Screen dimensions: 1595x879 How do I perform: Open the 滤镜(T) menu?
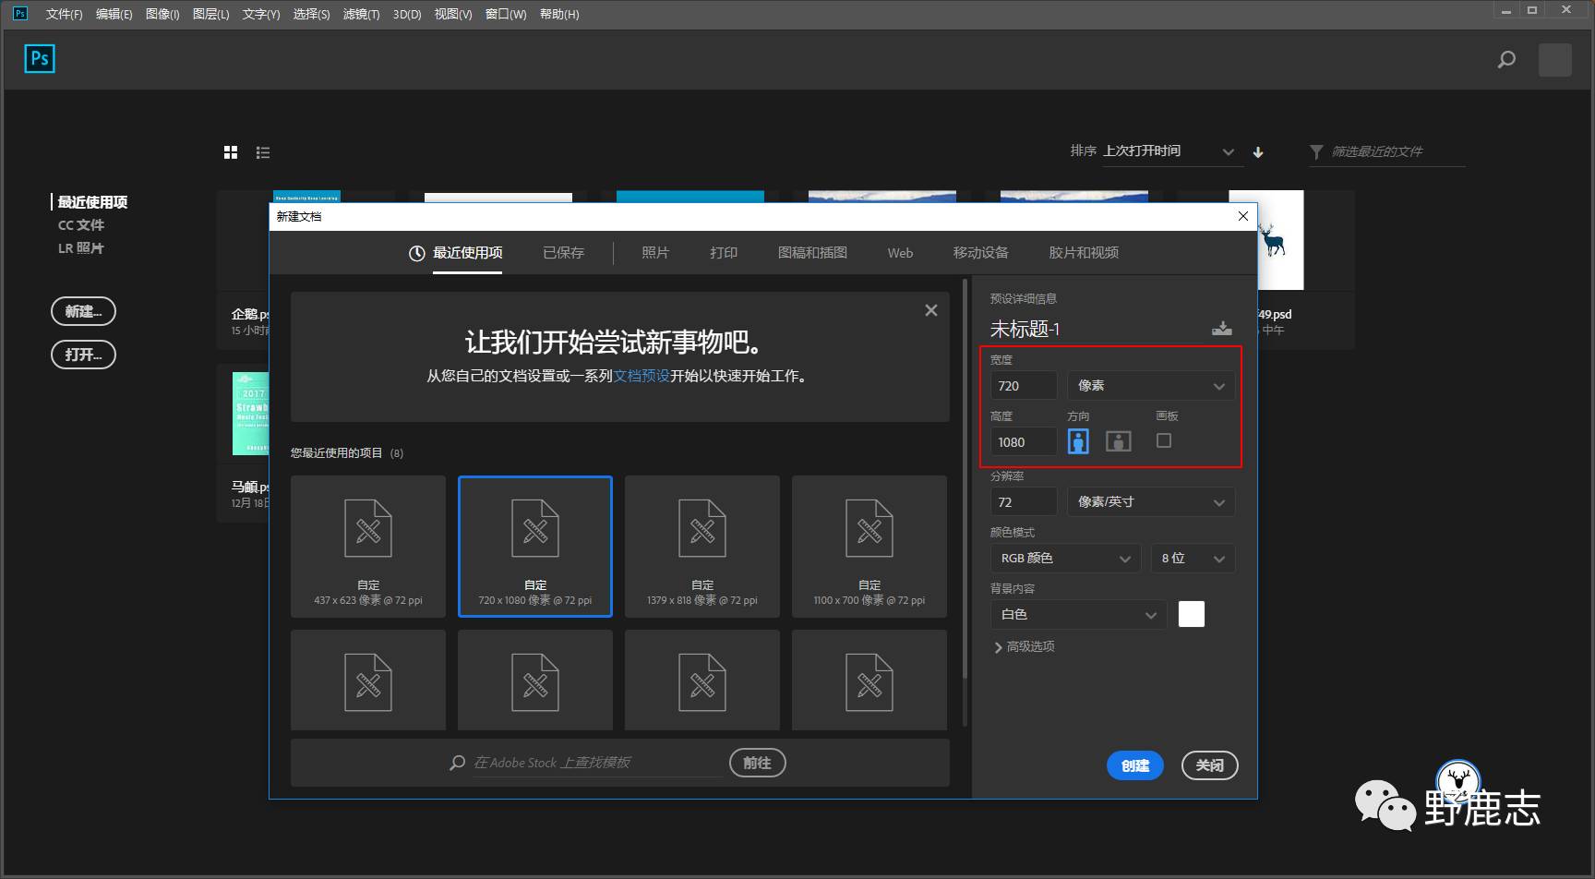361,14
